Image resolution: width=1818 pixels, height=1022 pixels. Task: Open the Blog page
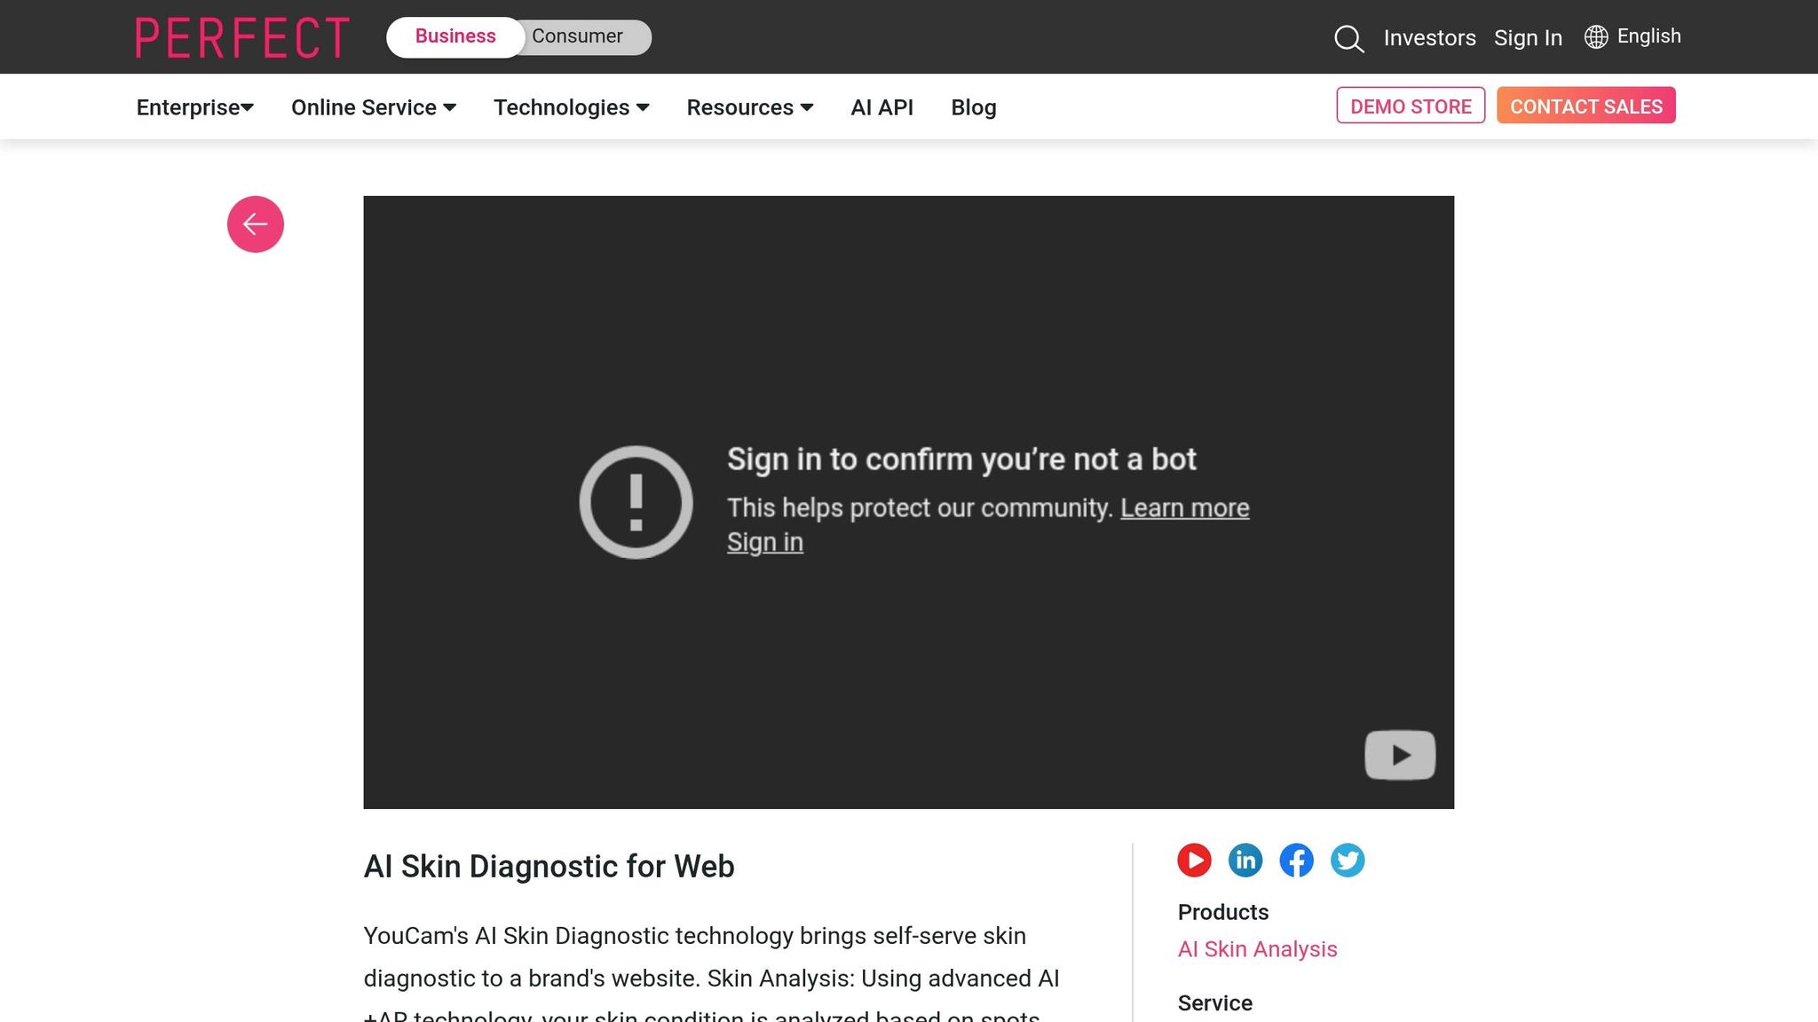click(974, 107)
